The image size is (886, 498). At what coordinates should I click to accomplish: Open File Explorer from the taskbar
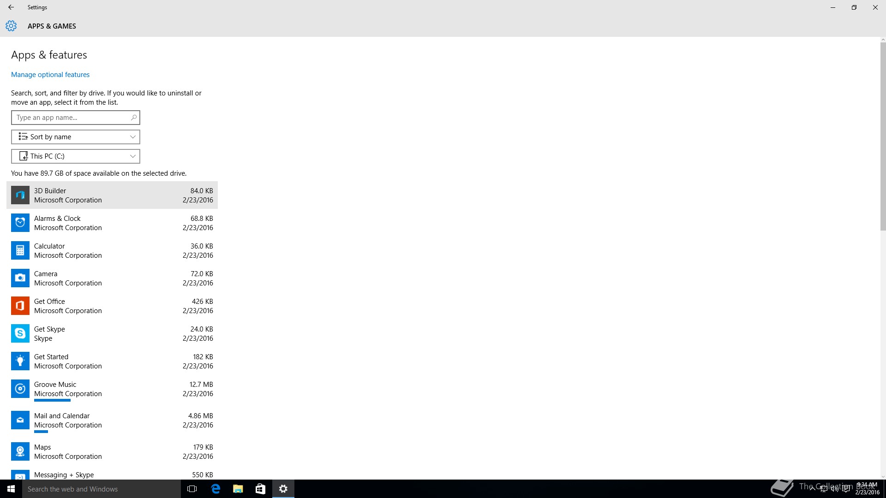pos(238,489)
